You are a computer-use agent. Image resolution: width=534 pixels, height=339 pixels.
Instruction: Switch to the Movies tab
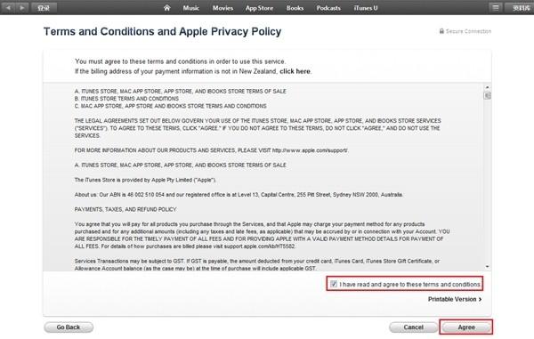(222, 7)
